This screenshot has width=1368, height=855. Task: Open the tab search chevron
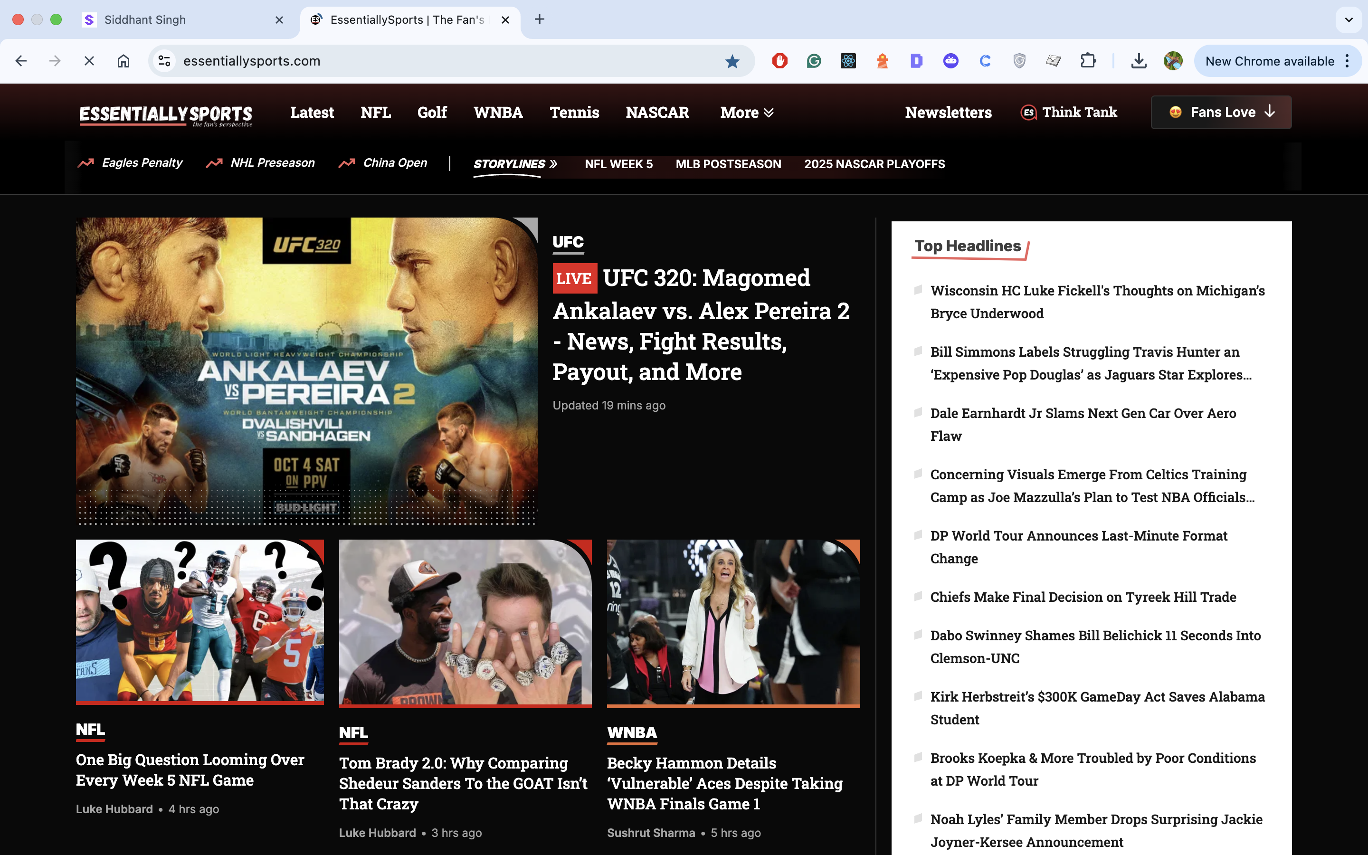tap(1349, 20)
